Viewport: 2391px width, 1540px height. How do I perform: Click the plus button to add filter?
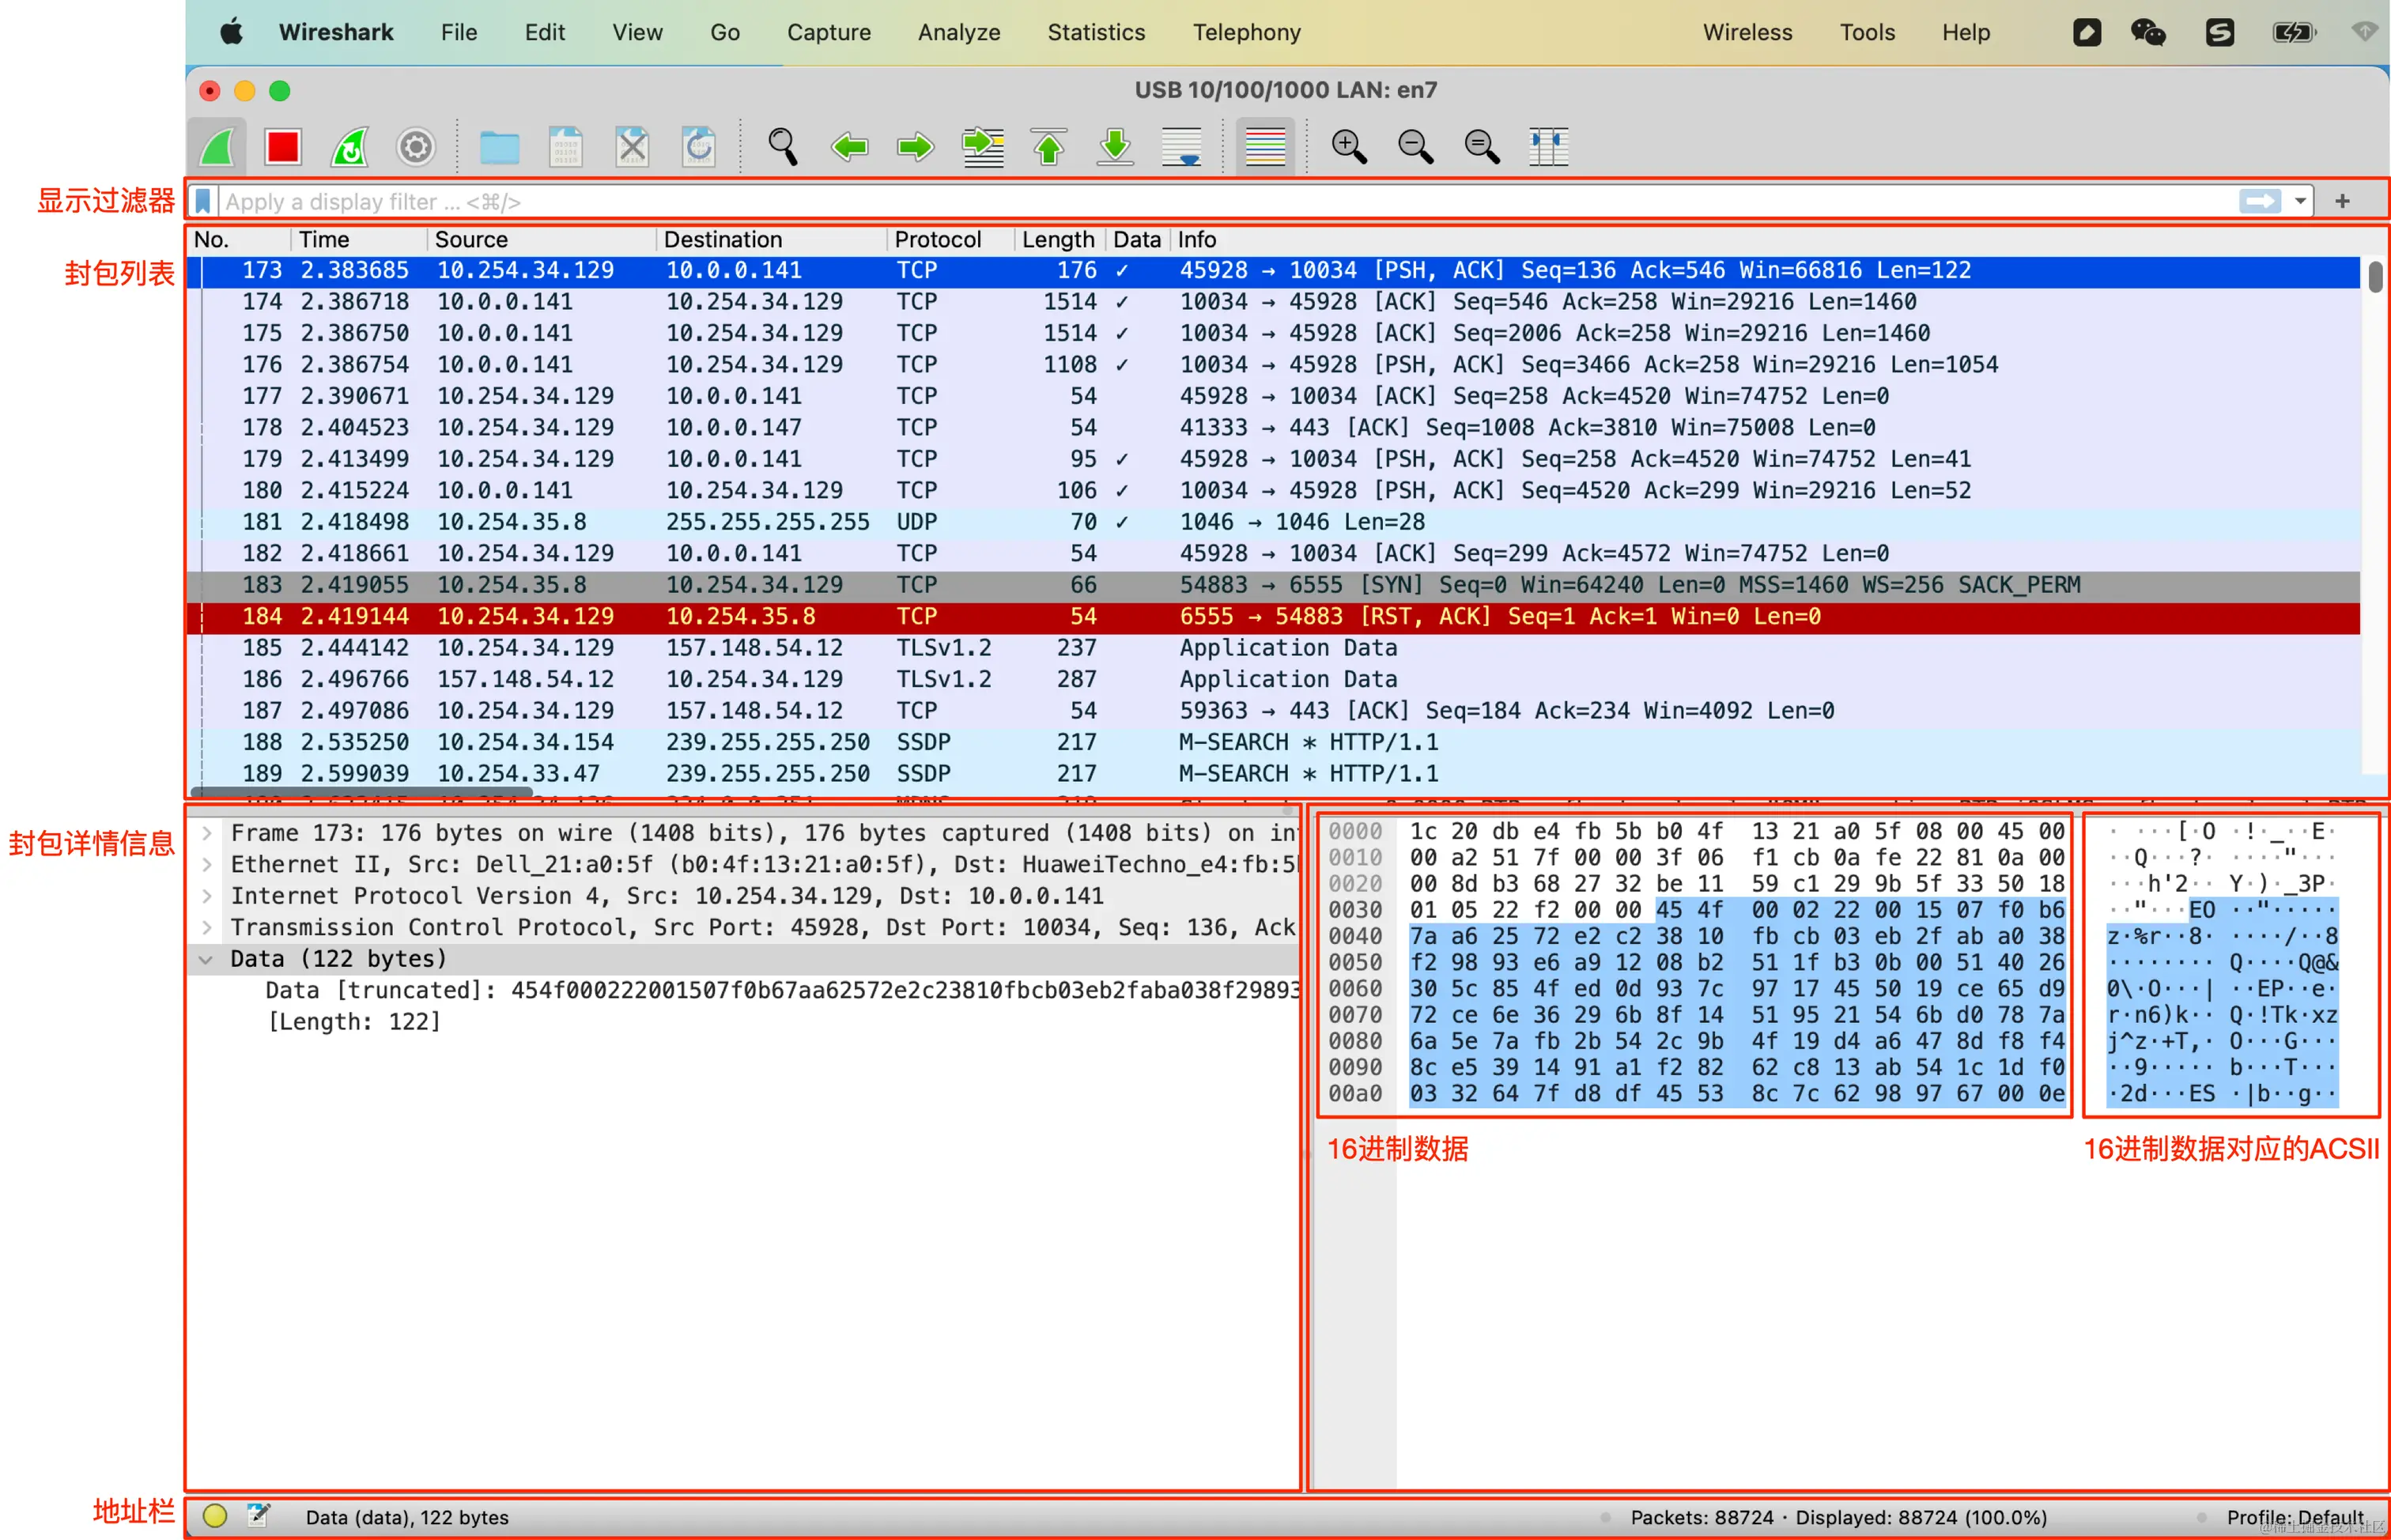[2342, 202]
